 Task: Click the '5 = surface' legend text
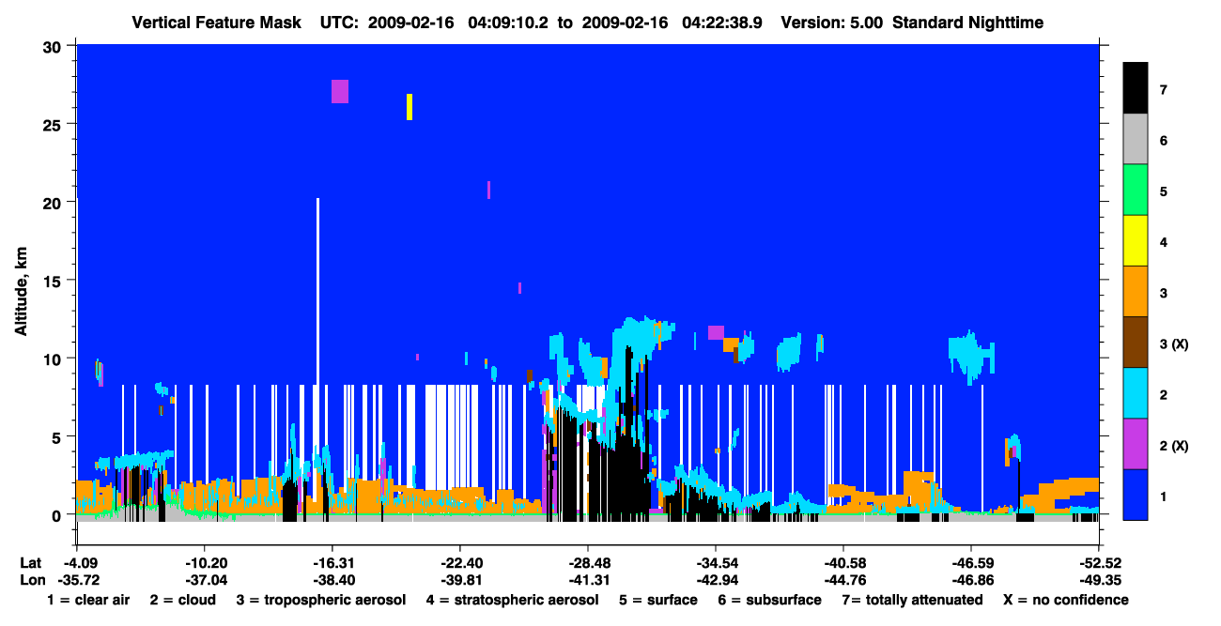coord(658,600)
